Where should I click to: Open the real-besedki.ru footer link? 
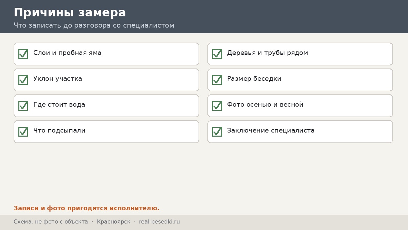click(x=159, y=222)
